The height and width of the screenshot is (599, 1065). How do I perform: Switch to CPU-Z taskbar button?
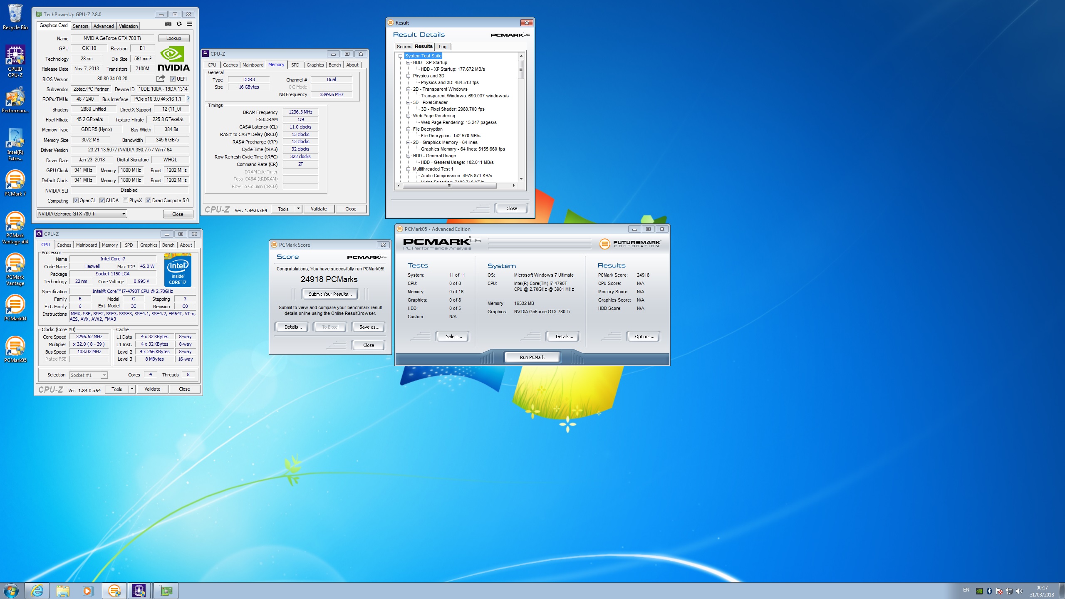[x=139, y=591]
